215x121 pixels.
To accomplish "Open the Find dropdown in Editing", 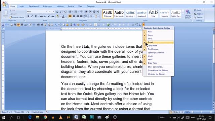I will (198, 10).
